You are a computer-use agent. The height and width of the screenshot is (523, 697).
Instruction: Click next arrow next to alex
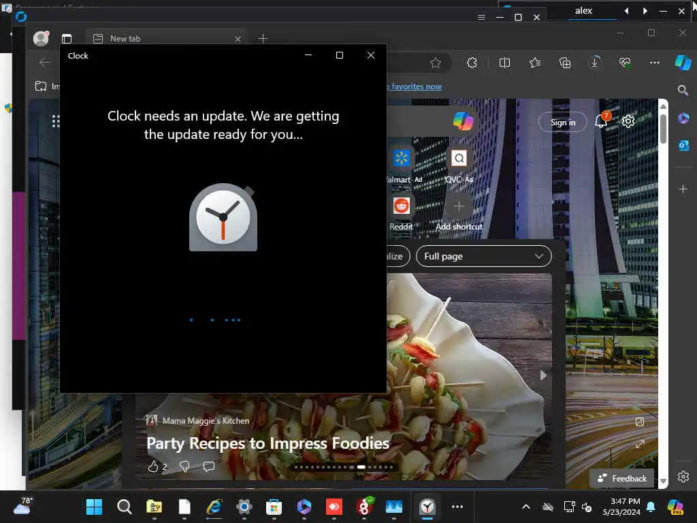click(x=645, y=11)
